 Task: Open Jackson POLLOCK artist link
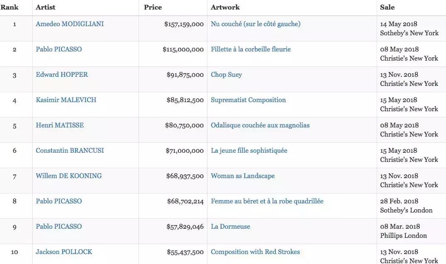tap(64, 252)
